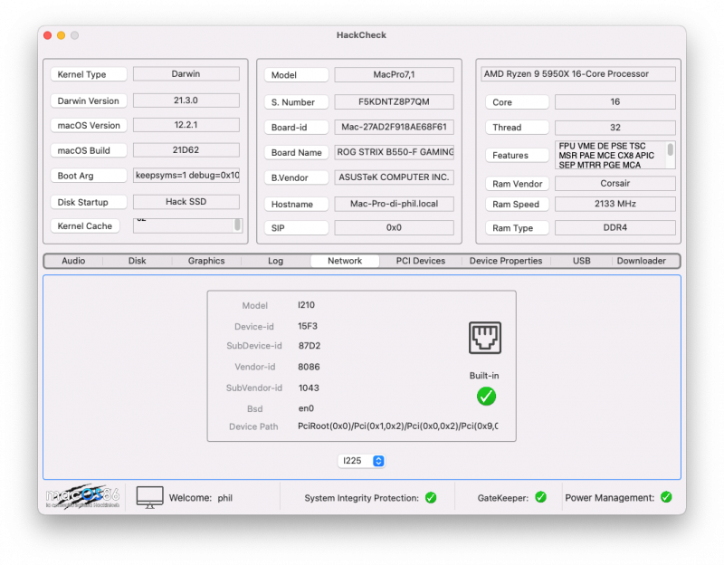Click System Integrity Protection green check

click(431, 498)
